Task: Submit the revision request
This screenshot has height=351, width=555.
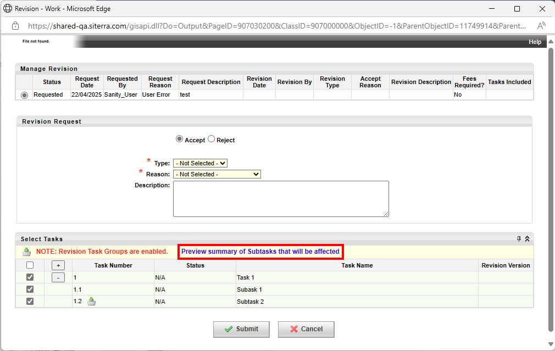Action: pos(241,329)
